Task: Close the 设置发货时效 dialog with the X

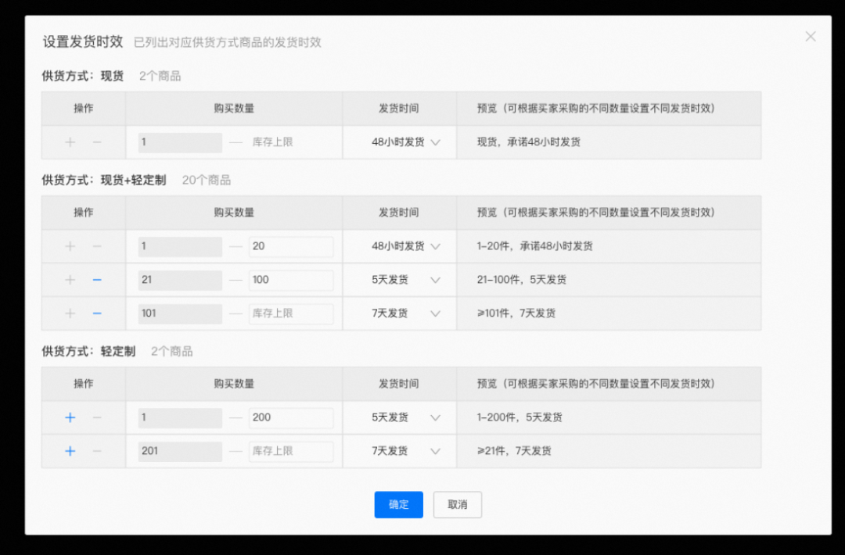Action: (811, 37)
